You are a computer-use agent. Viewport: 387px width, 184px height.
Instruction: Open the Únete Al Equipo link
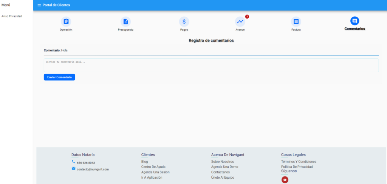click(223, 177)
